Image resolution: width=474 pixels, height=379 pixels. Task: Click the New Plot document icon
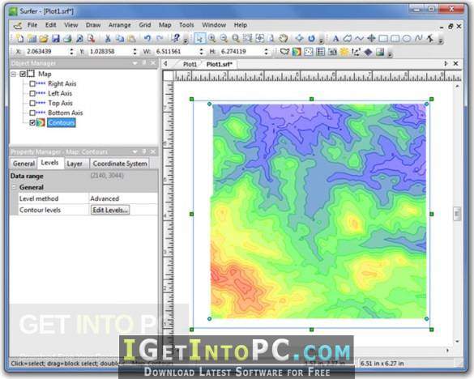tap(20, 38)
